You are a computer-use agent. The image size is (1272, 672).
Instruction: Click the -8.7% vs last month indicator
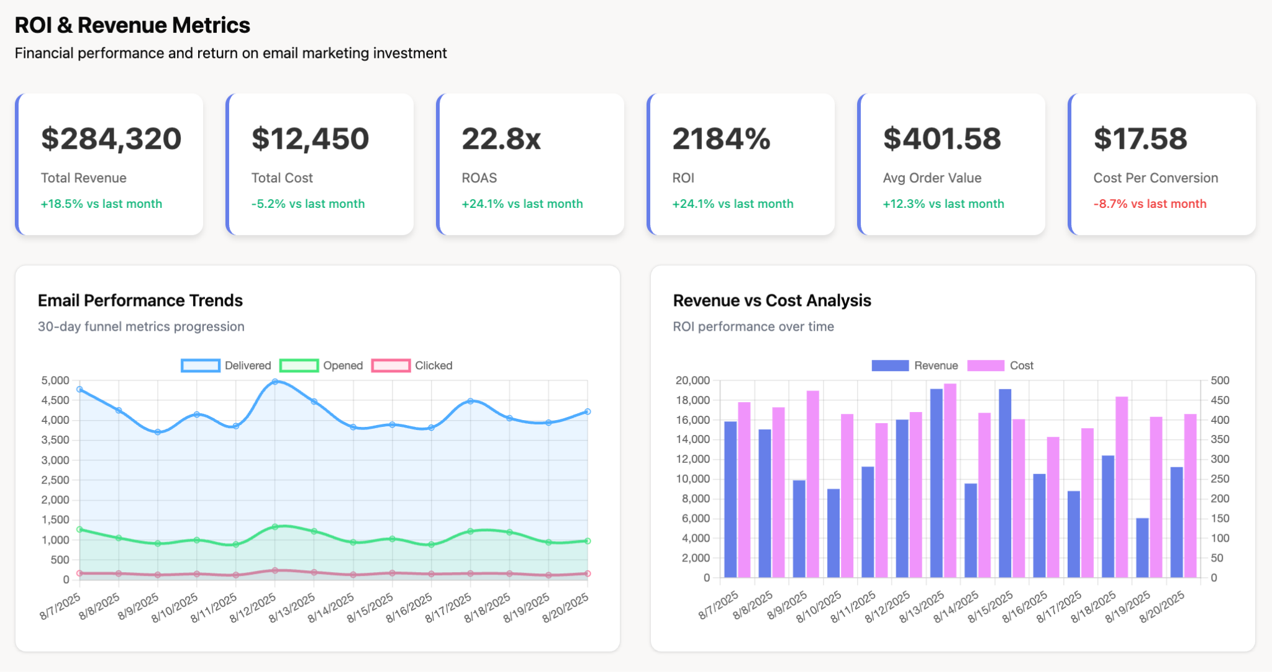click(1150, 204)
